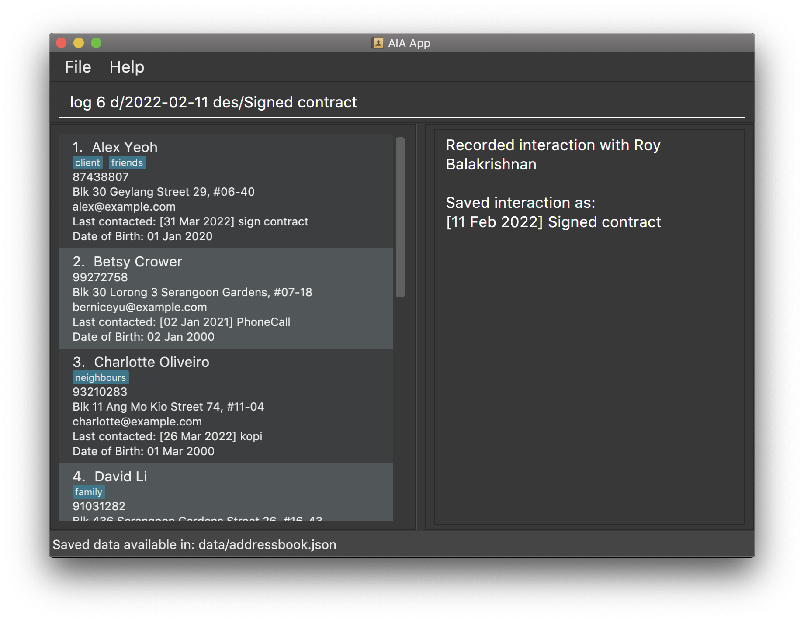Click the friends tag on Alex Yeoh

pos(127,162)
